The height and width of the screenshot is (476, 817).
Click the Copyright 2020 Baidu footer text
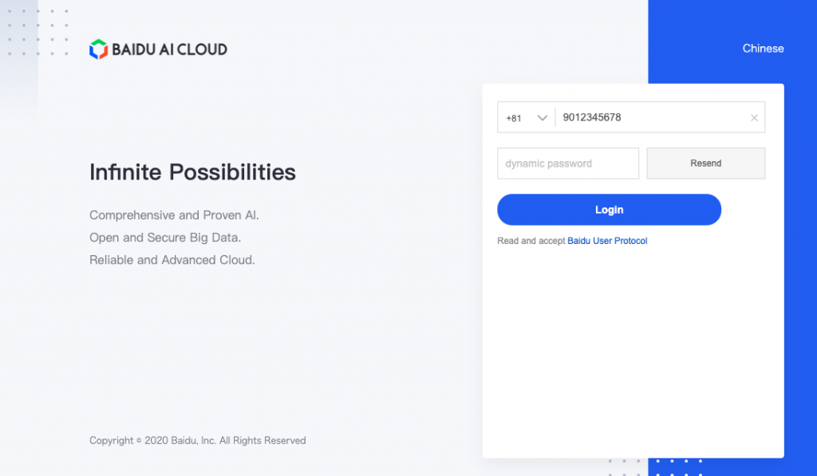198,441
